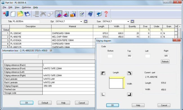Open the File menu
The image size is (183, 110).
click(4, 7)
